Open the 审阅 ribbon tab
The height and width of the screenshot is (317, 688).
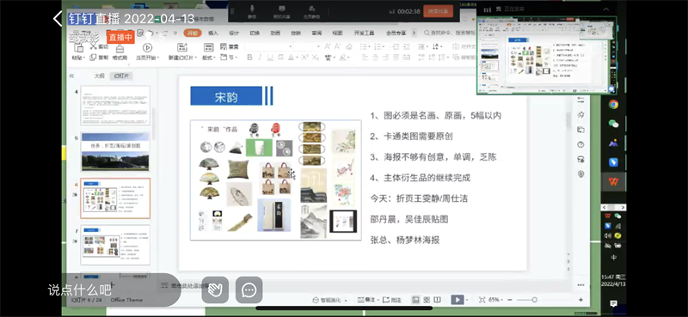tap(316, 33)
